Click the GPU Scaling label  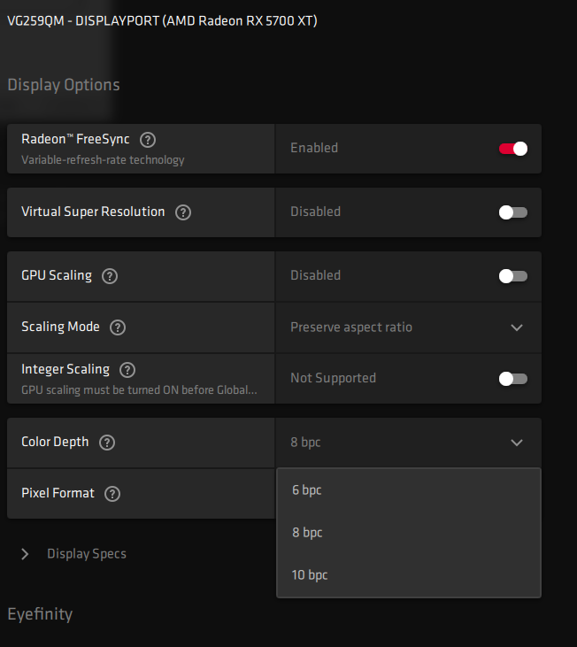point(57,275)
